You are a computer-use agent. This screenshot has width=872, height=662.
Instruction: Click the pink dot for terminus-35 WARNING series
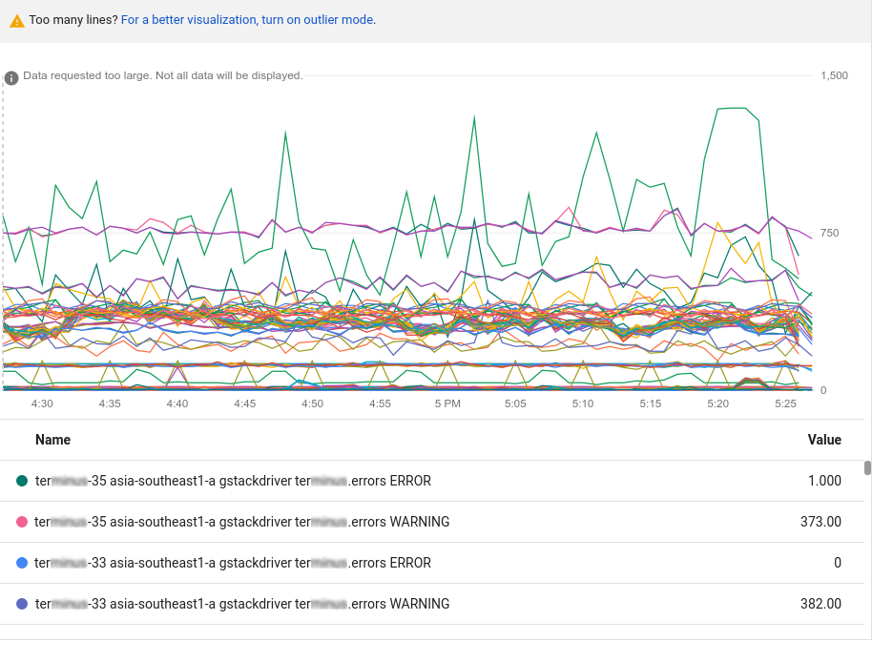pos(21,522)
